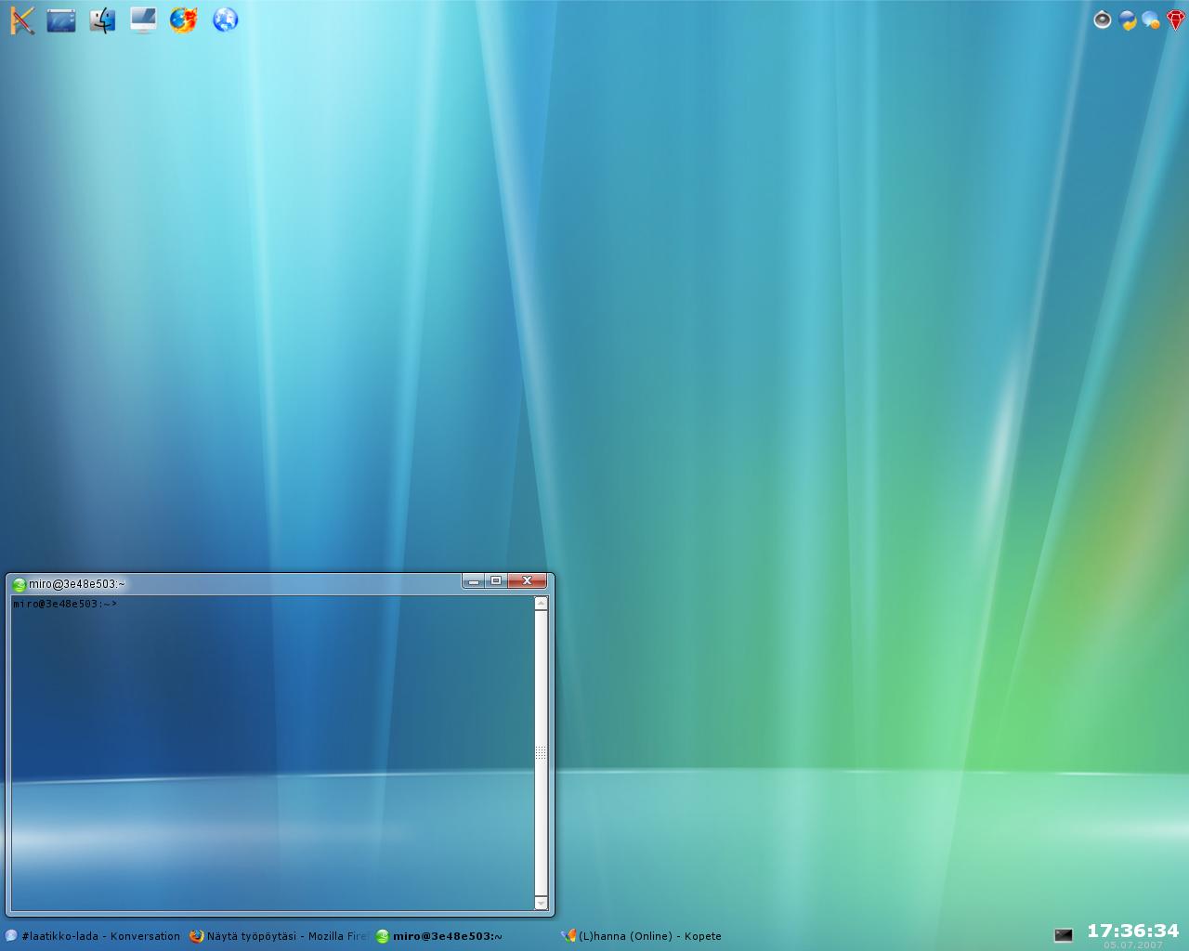1189x951 pixels.
Task: Click the terminal window menu icon in titlebar
Action: pyautogui.click(x=19, y=584)
